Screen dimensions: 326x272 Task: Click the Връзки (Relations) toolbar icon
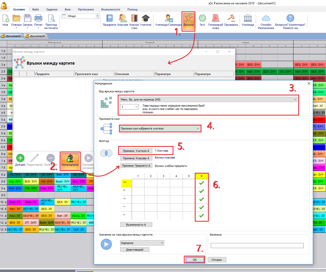188,19
